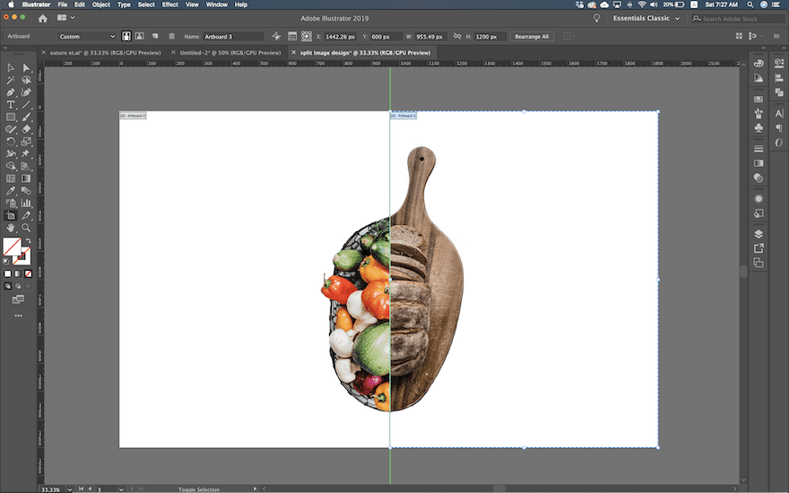Pick the Hand tool

pyautogui.click(x=11, y=228)
